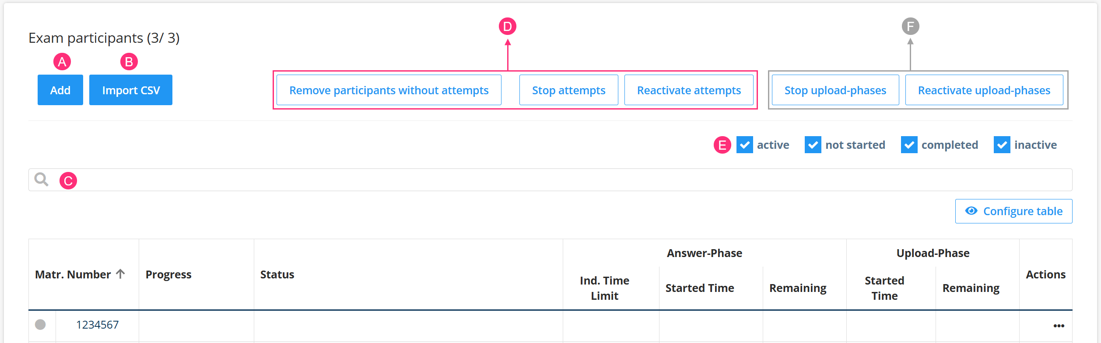This screenshot has height=343, width=1101.
Task: Click the pink annotation marker D
Action: tap(508, 27)
